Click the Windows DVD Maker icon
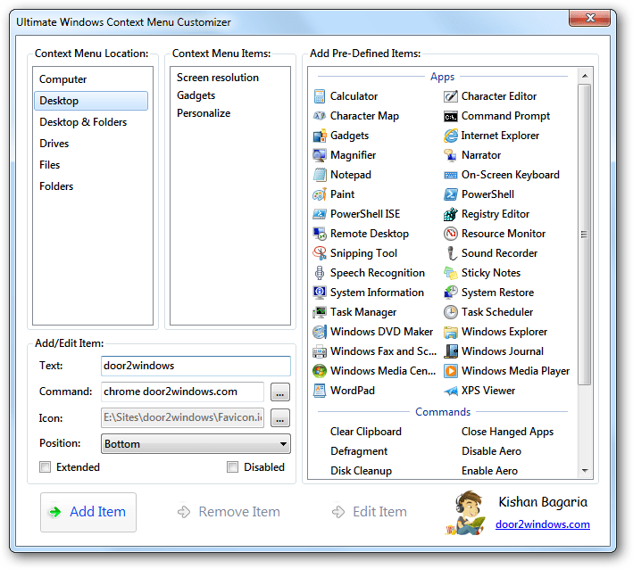The height and width of the screenshot is (569, 633). point(320,332)
